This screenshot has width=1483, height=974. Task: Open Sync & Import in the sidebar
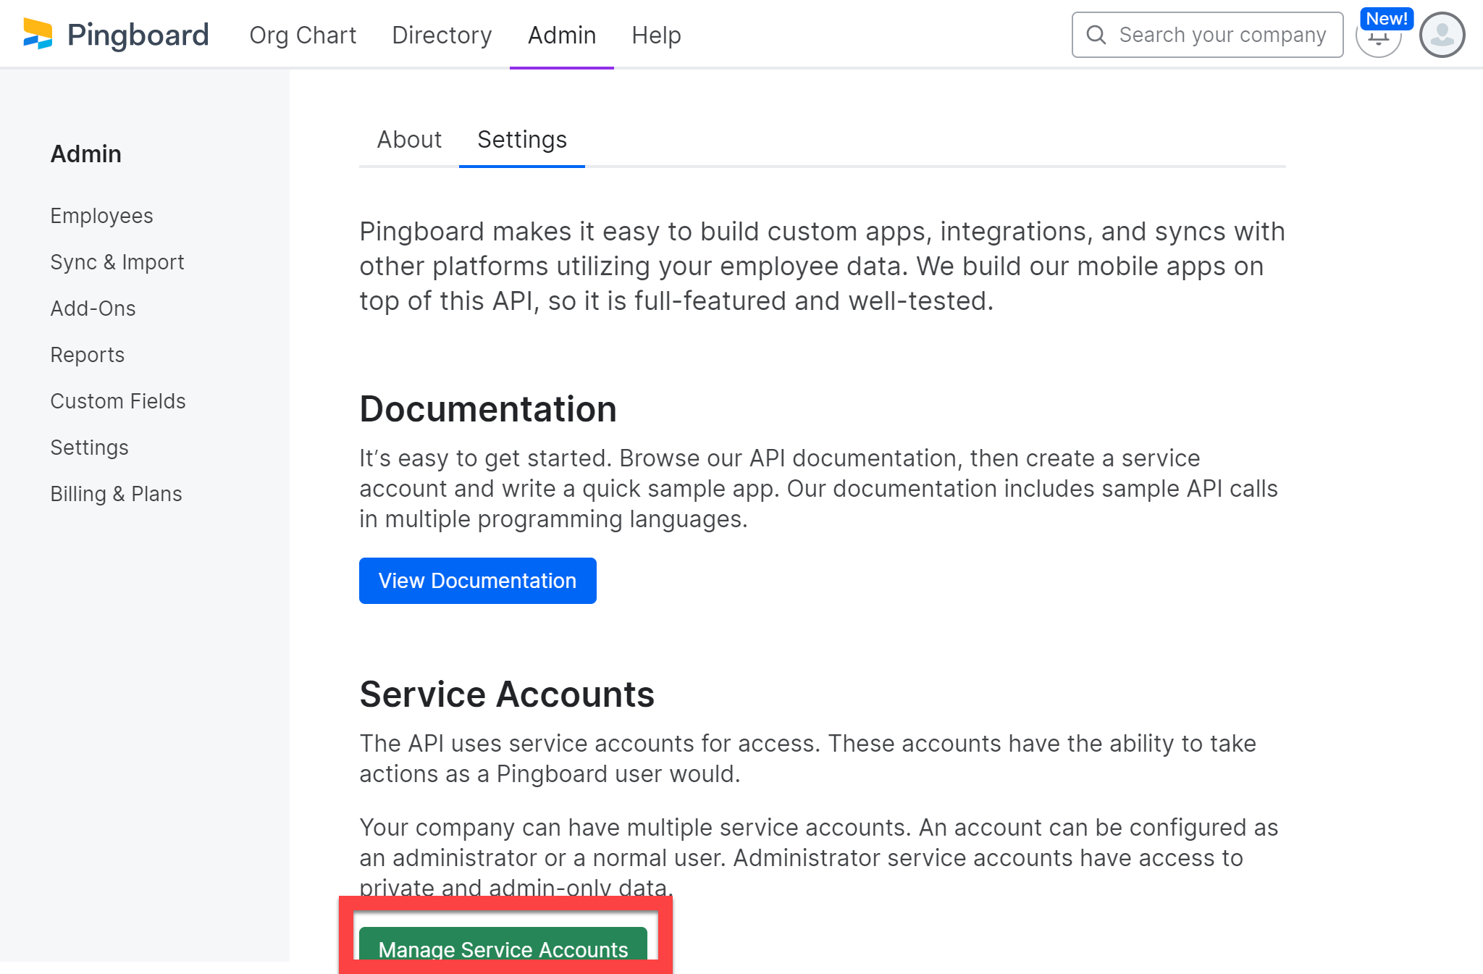(117, 262)
